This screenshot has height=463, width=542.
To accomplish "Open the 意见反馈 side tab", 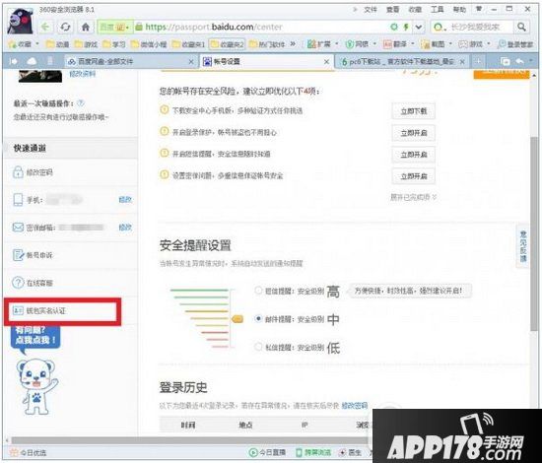I will point(523,246).
